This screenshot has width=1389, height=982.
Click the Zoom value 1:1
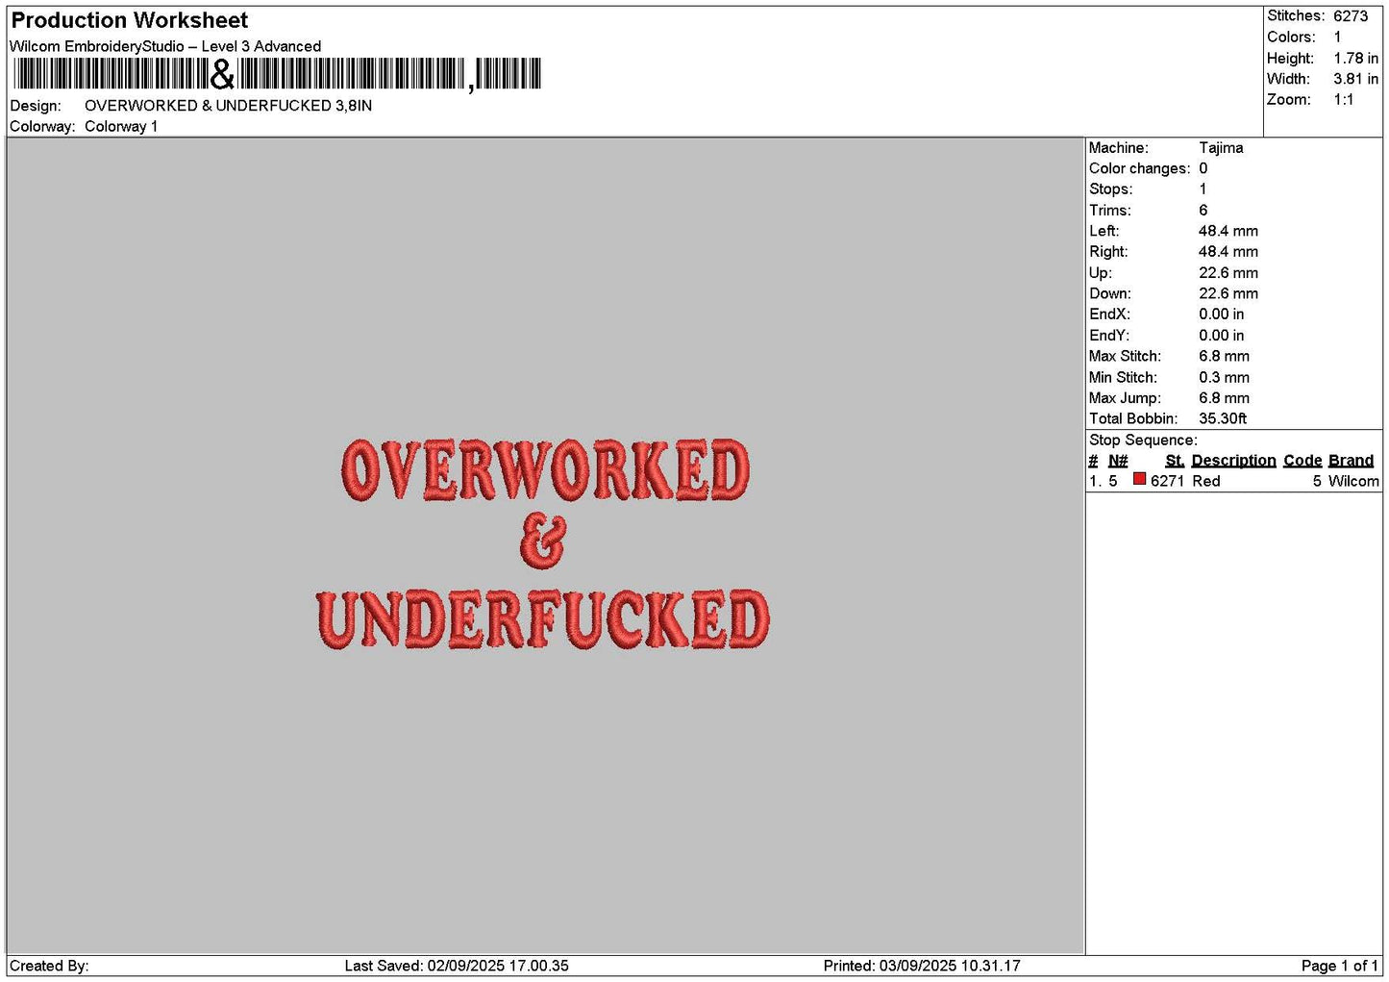tap(1343, 100)
